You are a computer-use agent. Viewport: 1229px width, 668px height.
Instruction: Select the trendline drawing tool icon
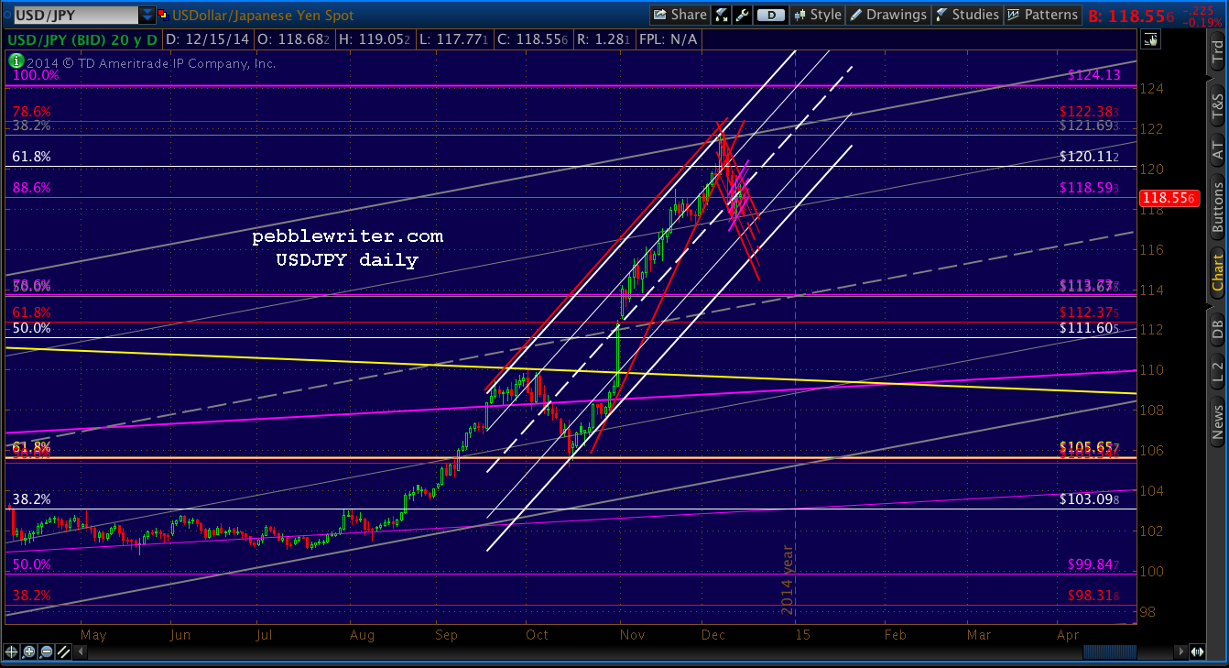click(x=63, y=652)
